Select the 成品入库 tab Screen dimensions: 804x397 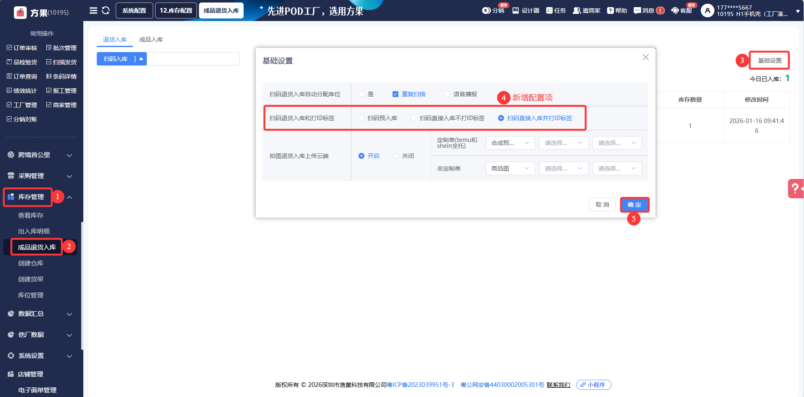tap(151, 39)
